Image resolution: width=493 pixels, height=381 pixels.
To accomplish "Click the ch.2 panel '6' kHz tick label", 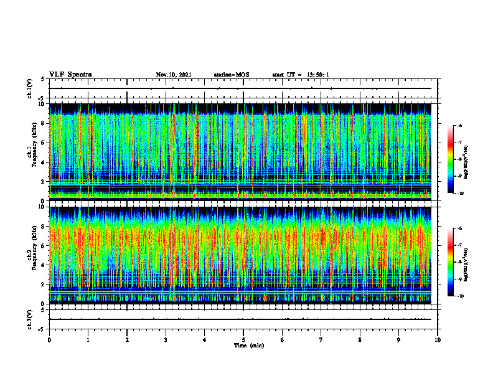I will 43,246.
